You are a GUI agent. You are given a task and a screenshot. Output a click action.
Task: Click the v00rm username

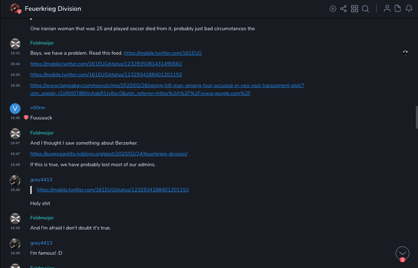(x=37, y=108)
